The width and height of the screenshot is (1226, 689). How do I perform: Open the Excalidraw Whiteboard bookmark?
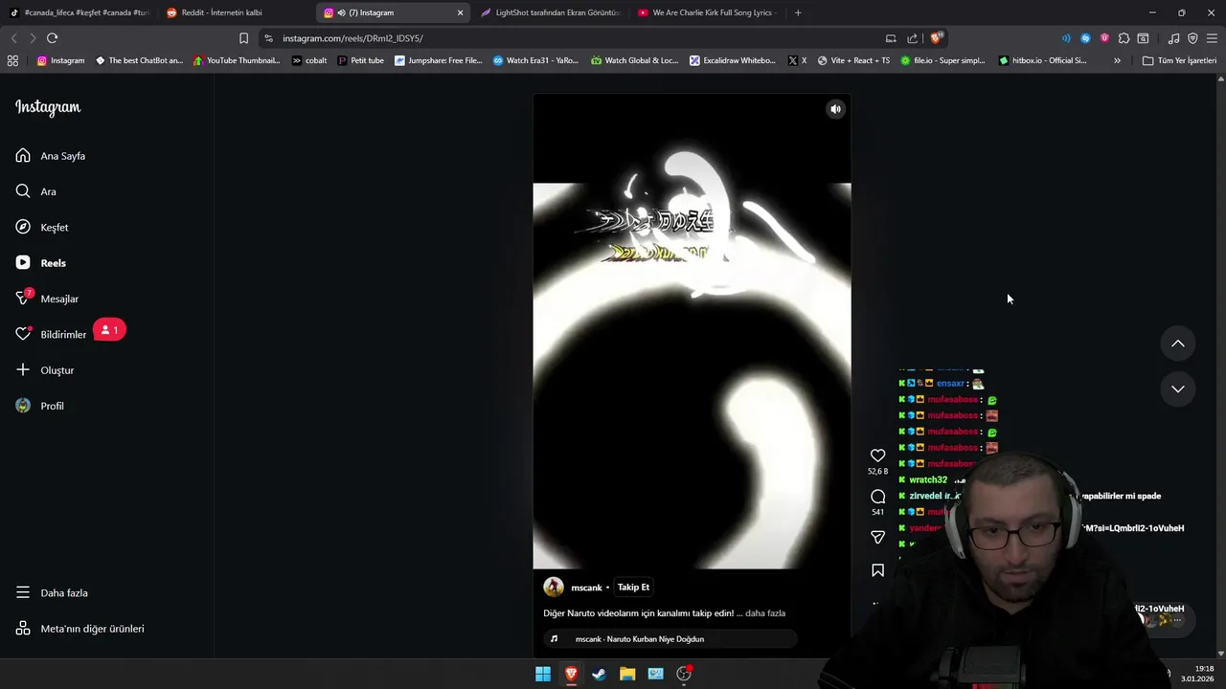(733, 60)
